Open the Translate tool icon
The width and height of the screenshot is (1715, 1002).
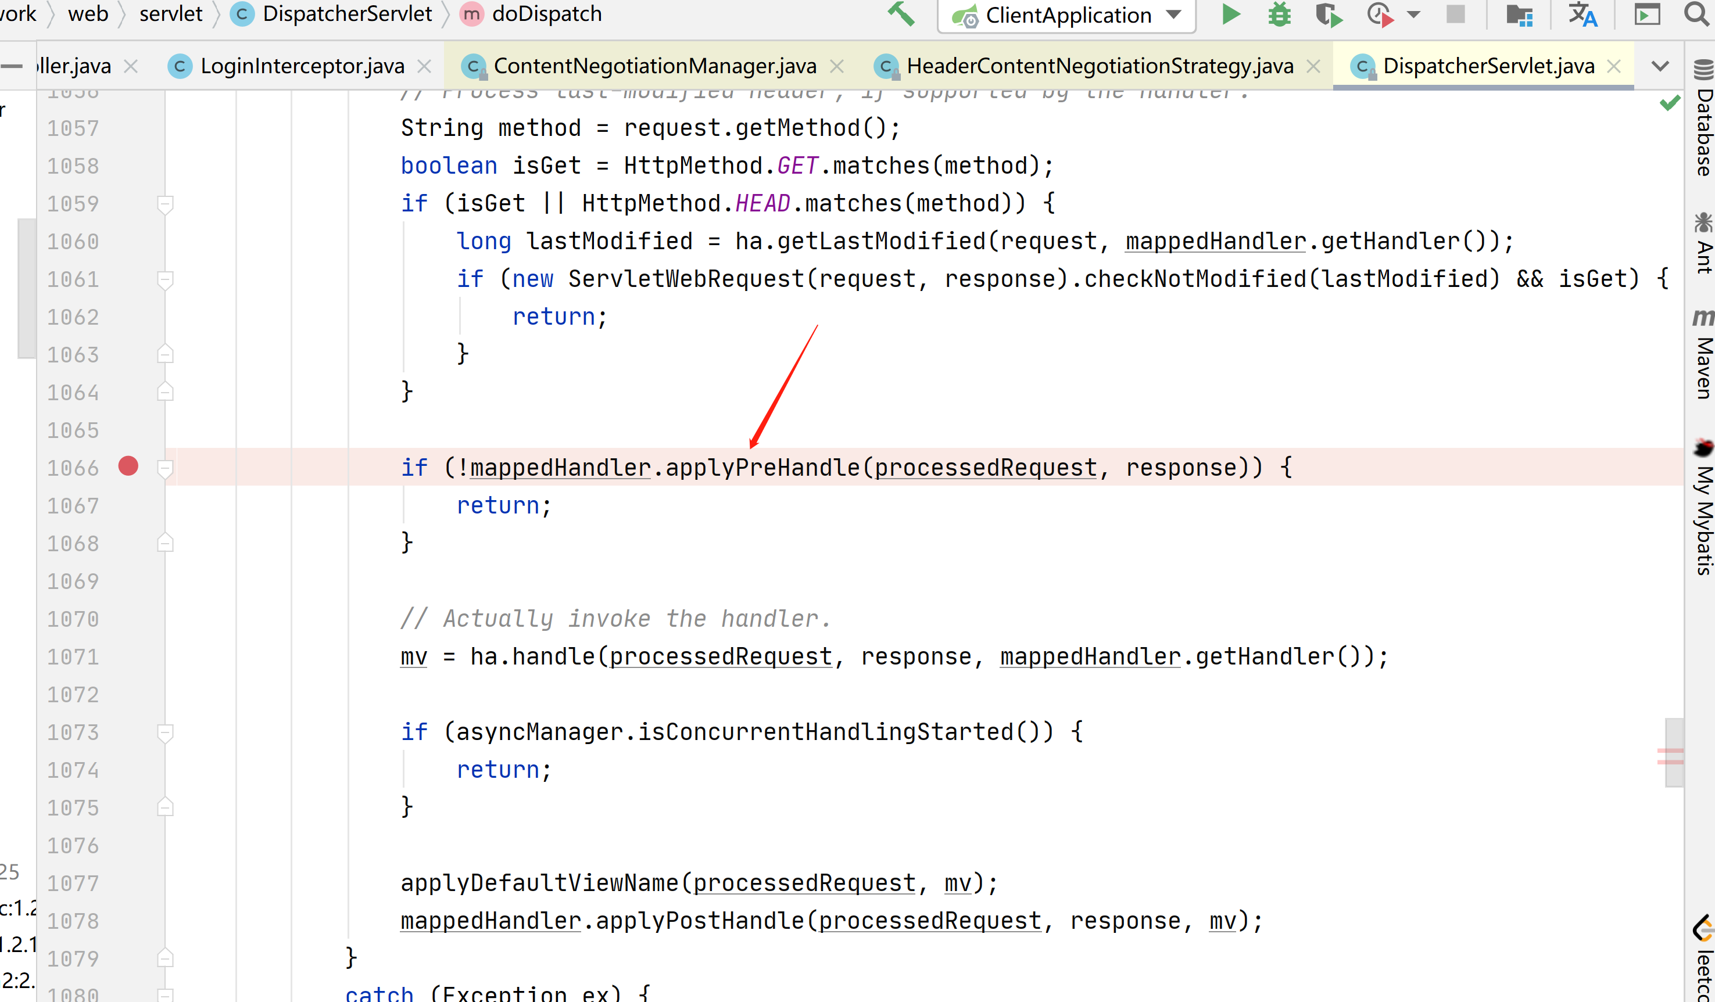(1582, 15)
